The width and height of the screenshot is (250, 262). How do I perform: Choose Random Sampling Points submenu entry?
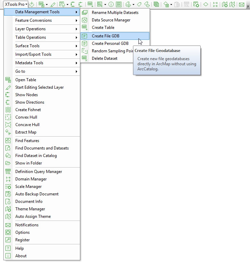click(x=107, y=51)
